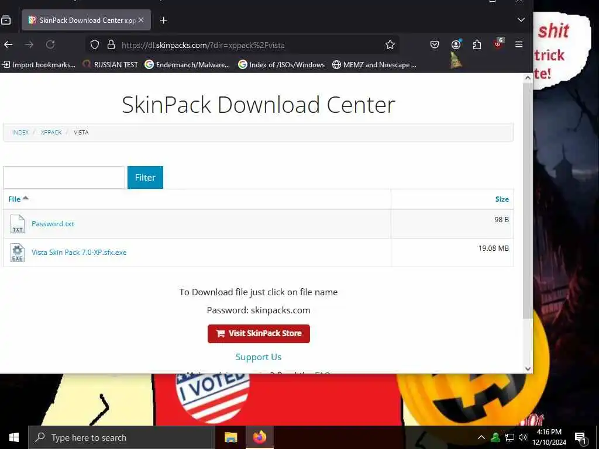Download the Password.txt file link
Image resolution: width=599 pixels, height=449 pixels.
[x=53, y=224]
